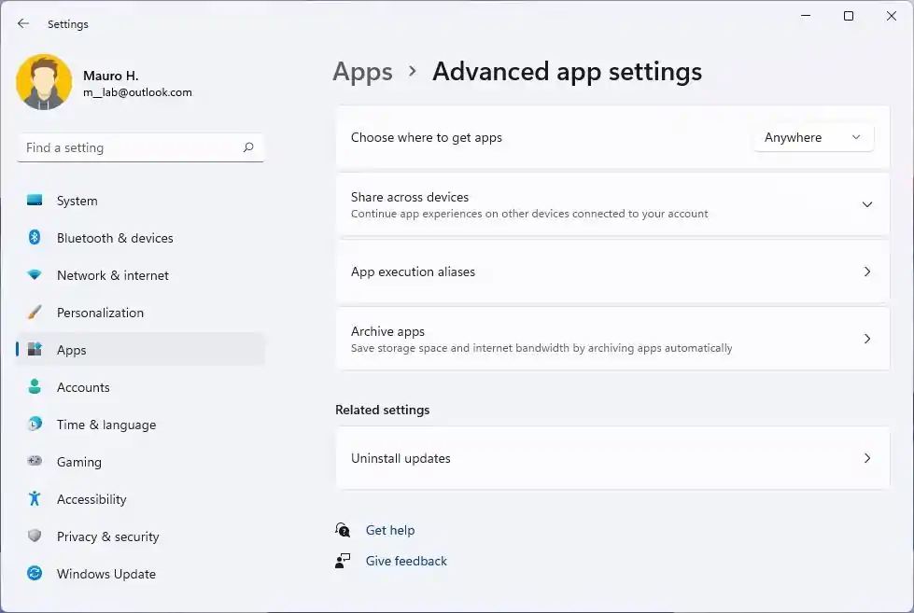The height and width of the screenshot is (613, 914).
Task: Click the Accounts person icon
Action: 35,387
